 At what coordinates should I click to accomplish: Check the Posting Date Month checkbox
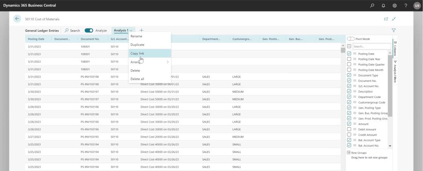pos(349,70)
